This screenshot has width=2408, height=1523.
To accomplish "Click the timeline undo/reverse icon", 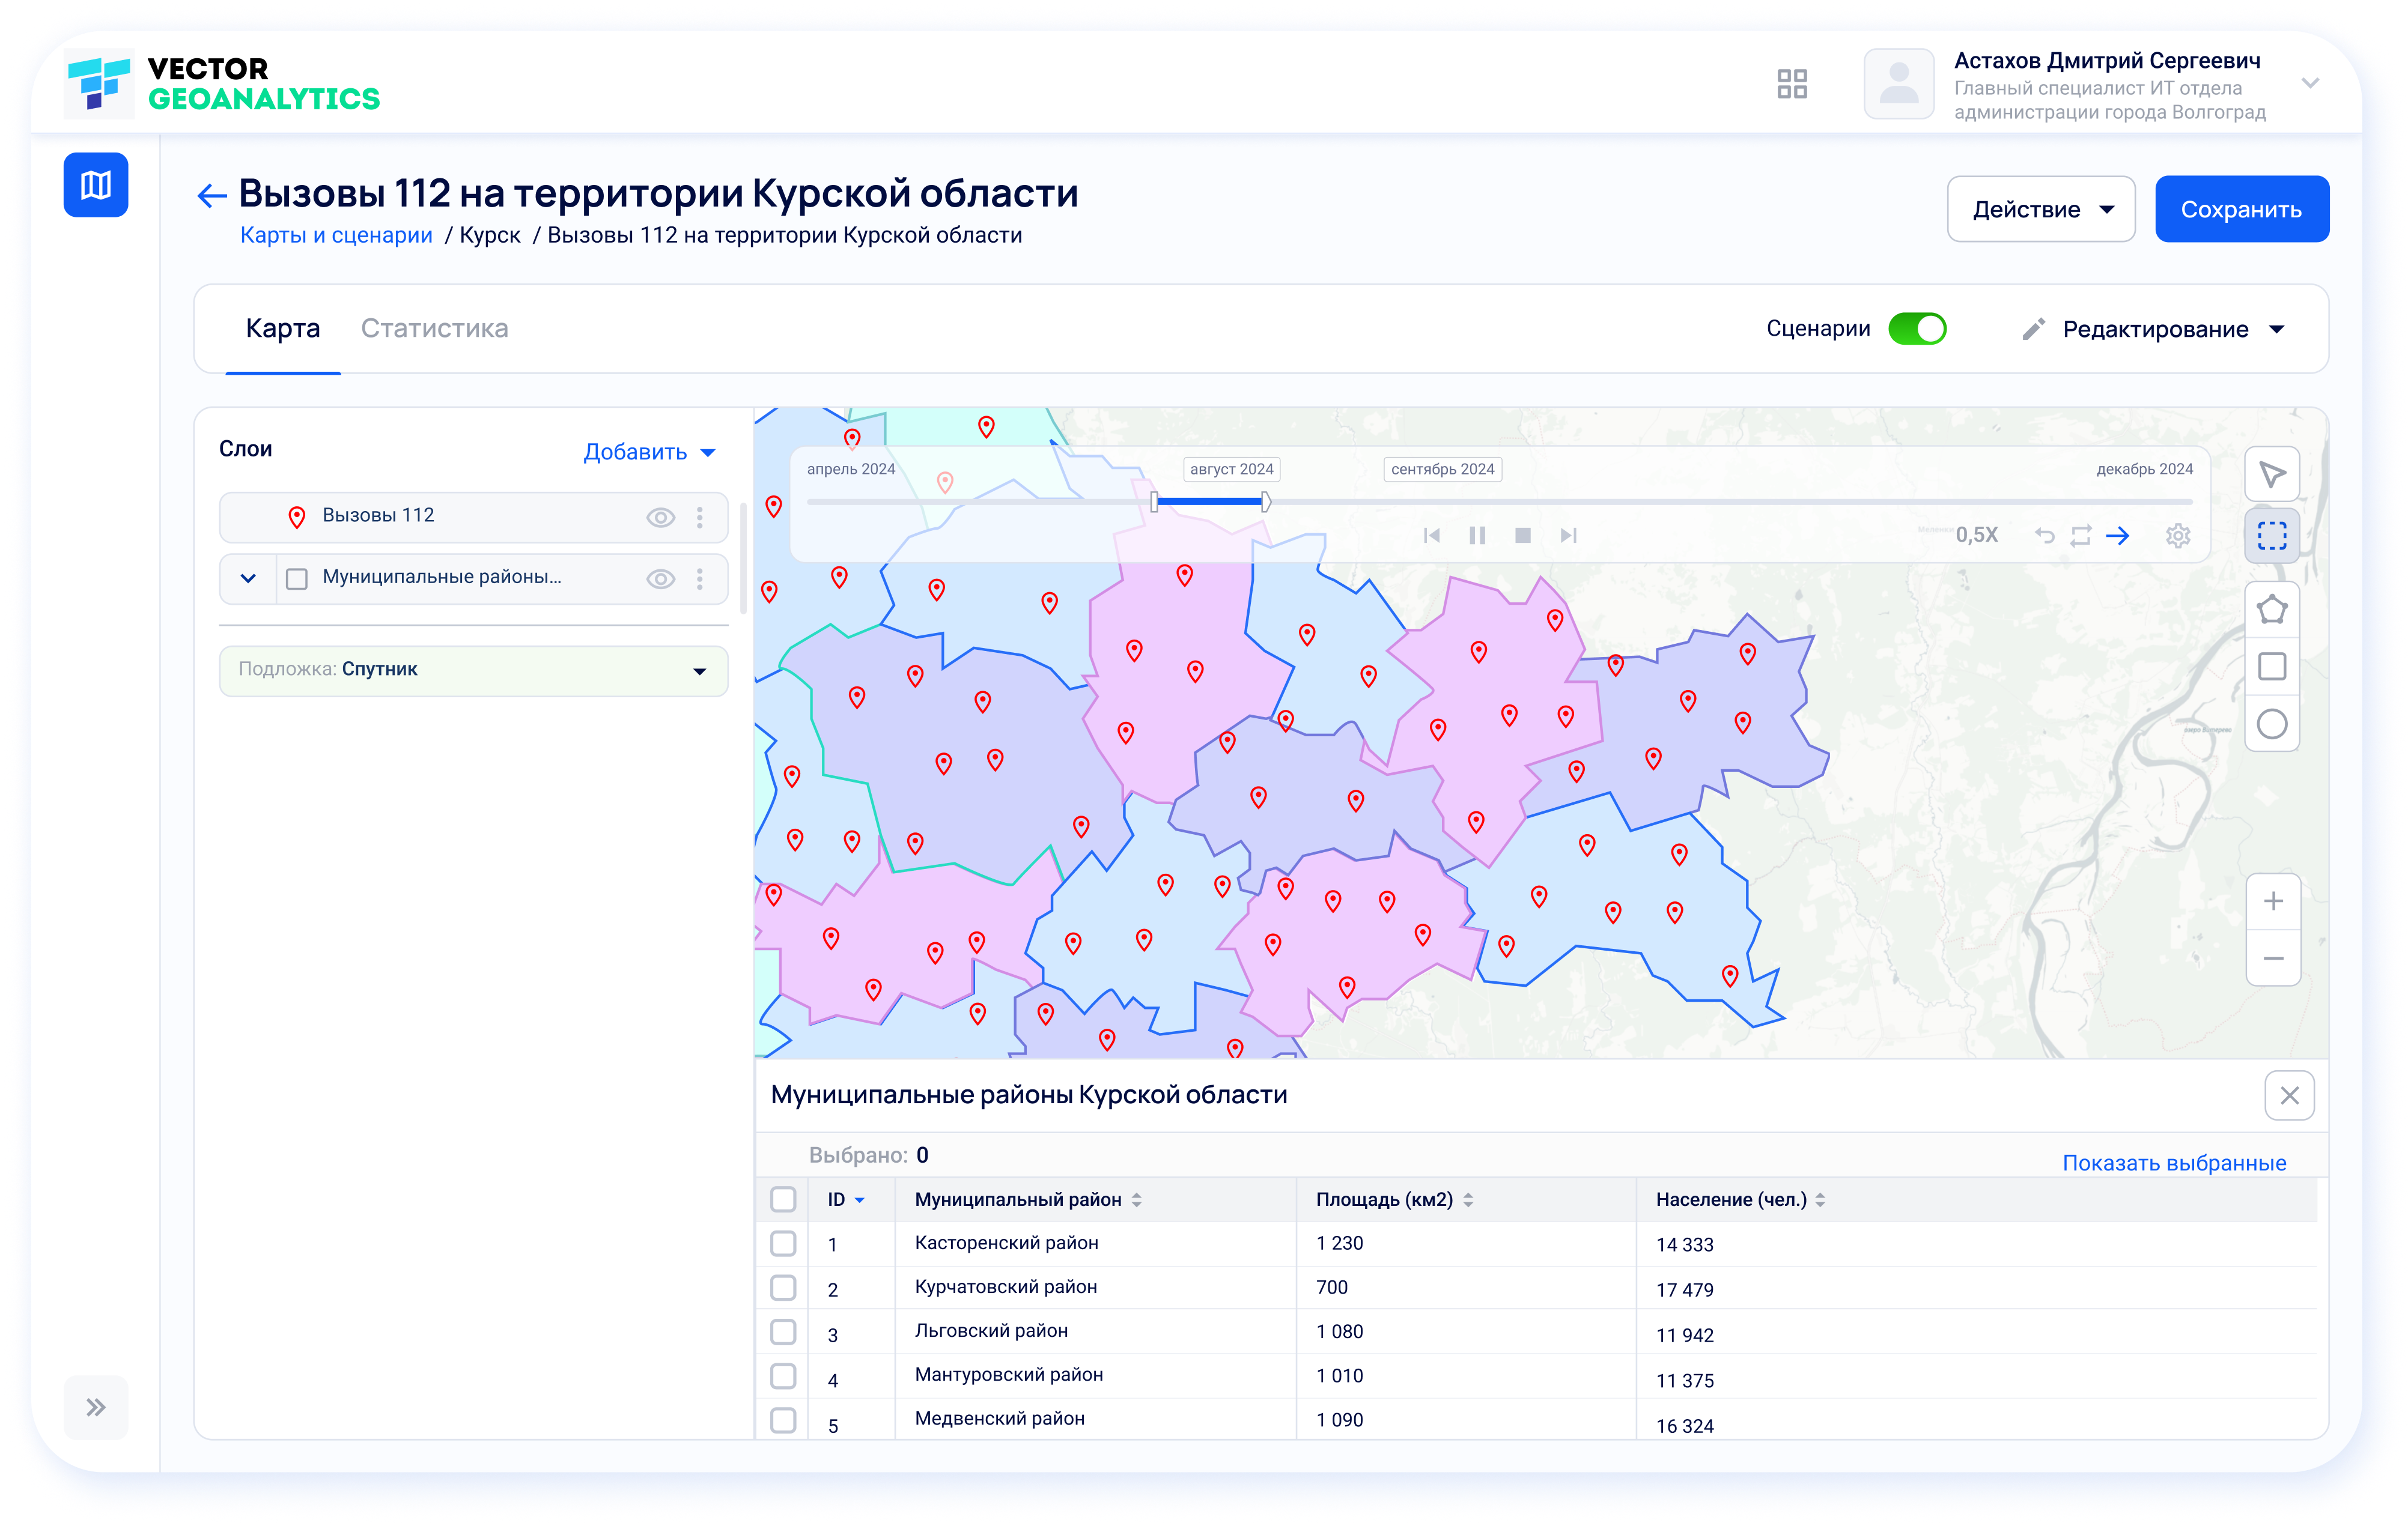I will (x=2044, y=536).
